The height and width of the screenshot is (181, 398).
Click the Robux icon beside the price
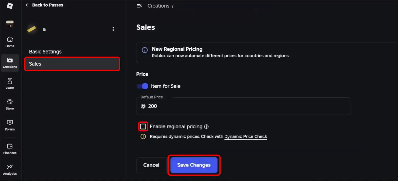point(143,106)
